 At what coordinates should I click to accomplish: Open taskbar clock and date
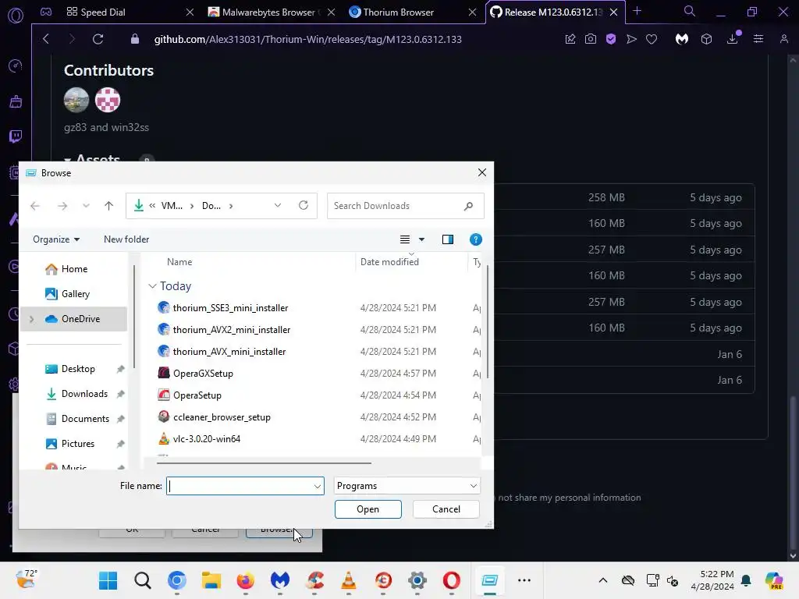(712, 580)
